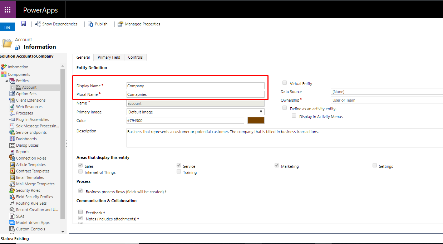Toggle the Service area checkbox

click(179, 166)
